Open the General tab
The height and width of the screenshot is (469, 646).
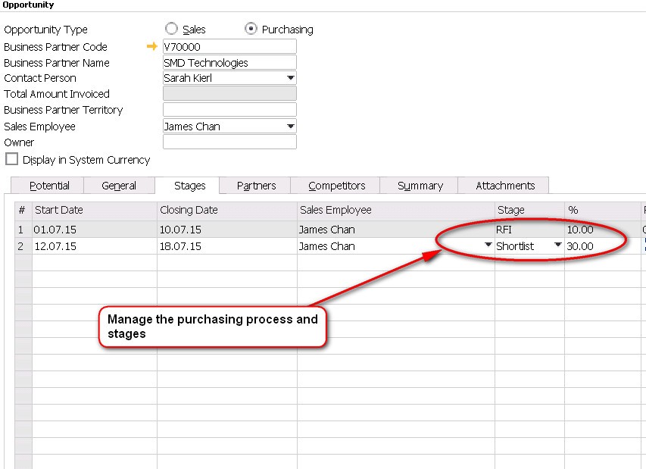point(119,186)
